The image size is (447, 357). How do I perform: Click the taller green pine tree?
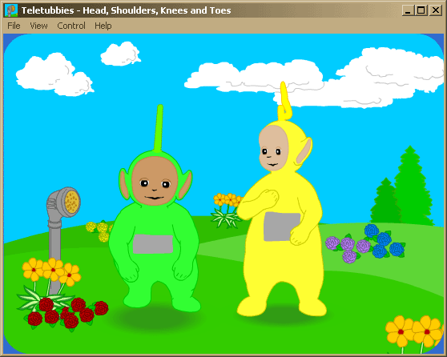(411, 187)
